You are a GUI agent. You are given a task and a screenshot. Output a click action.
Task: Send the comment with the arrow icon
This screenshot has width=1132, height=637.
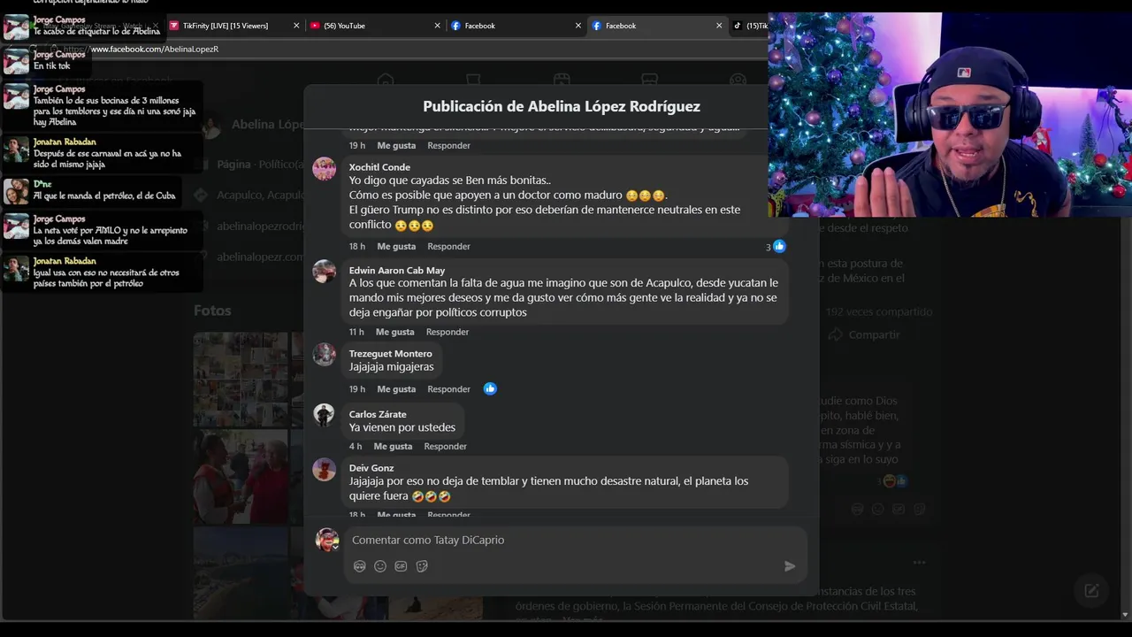point(790,566)
